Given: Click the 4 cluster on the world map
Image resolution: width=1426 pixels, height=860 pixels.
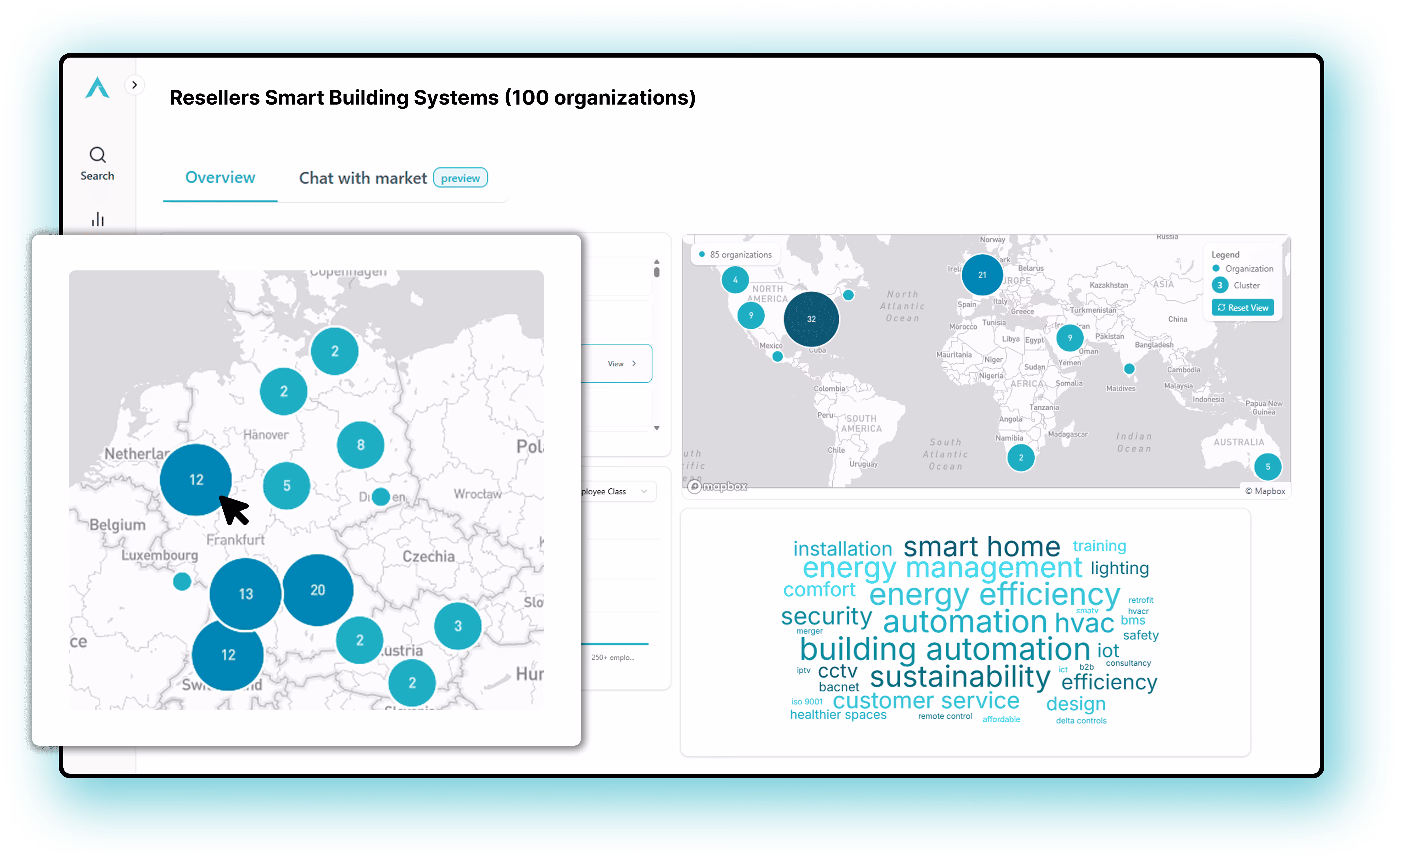Looking at the screenshot, I should coord(736,280).
